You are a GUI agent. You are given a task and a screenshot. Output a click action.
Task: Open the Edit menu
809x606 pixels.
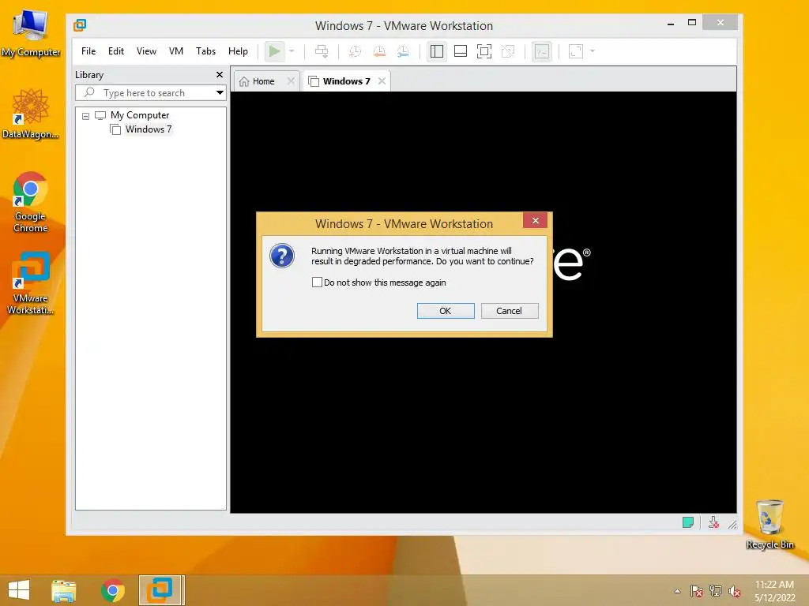point(116,51)
